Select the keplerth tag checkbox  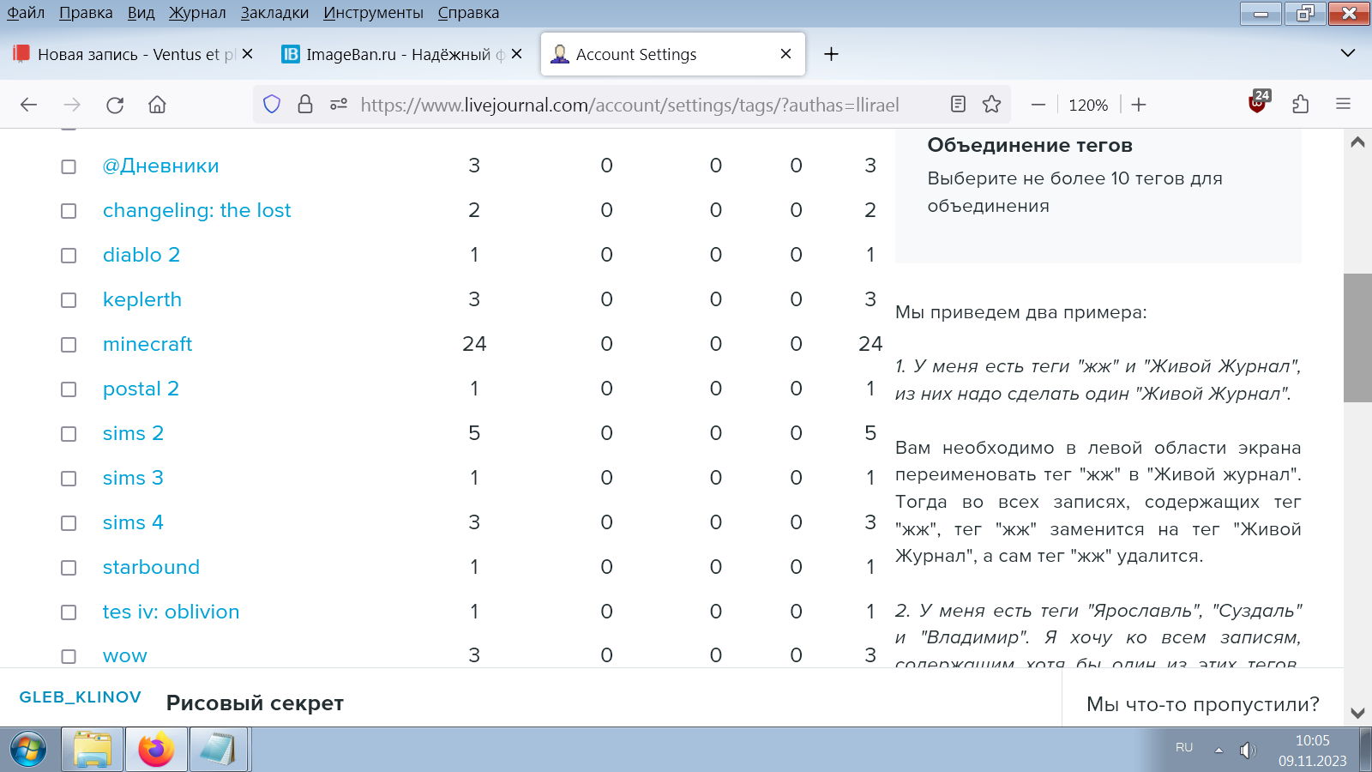[x=69, y=300]
